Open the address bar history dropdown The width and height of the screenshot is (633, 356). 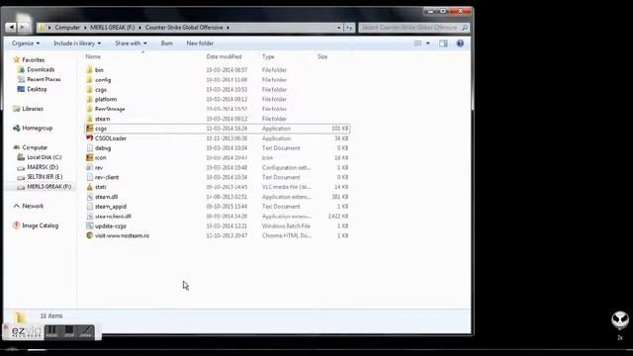(338, 28)
